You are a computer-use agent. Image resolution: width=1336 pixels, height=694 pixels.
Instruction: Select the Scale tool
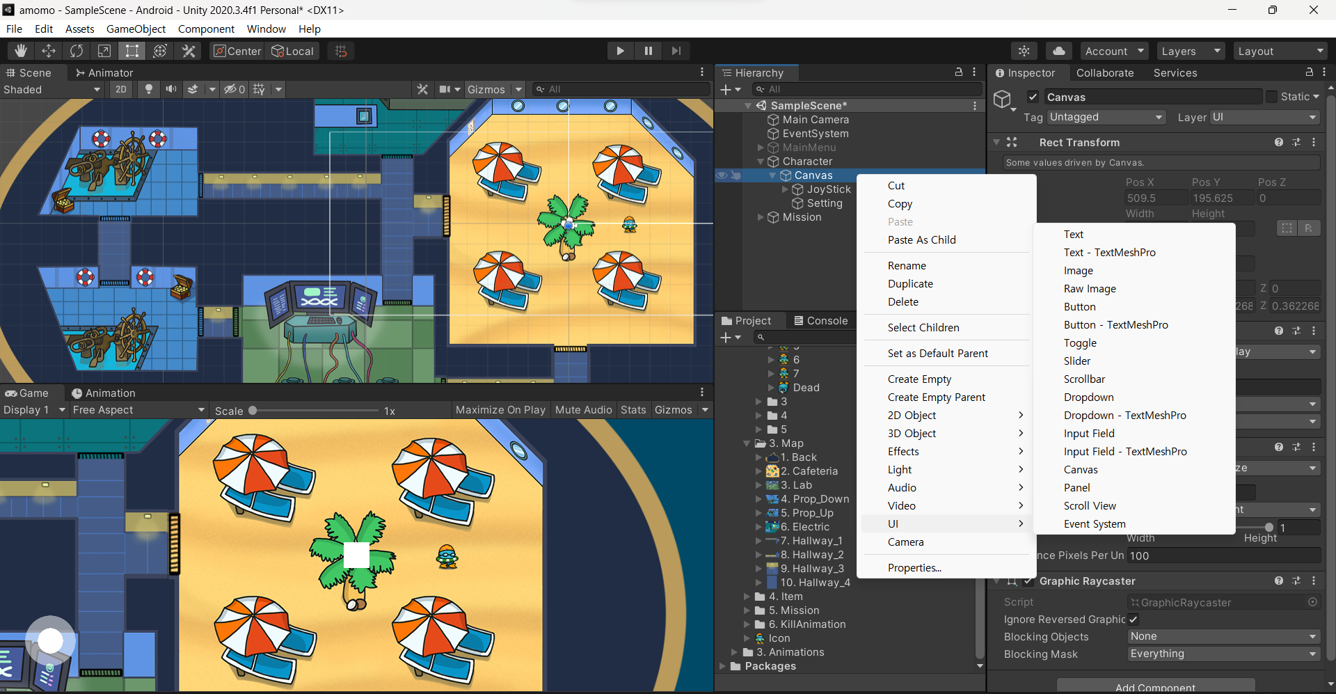(104, 51)
